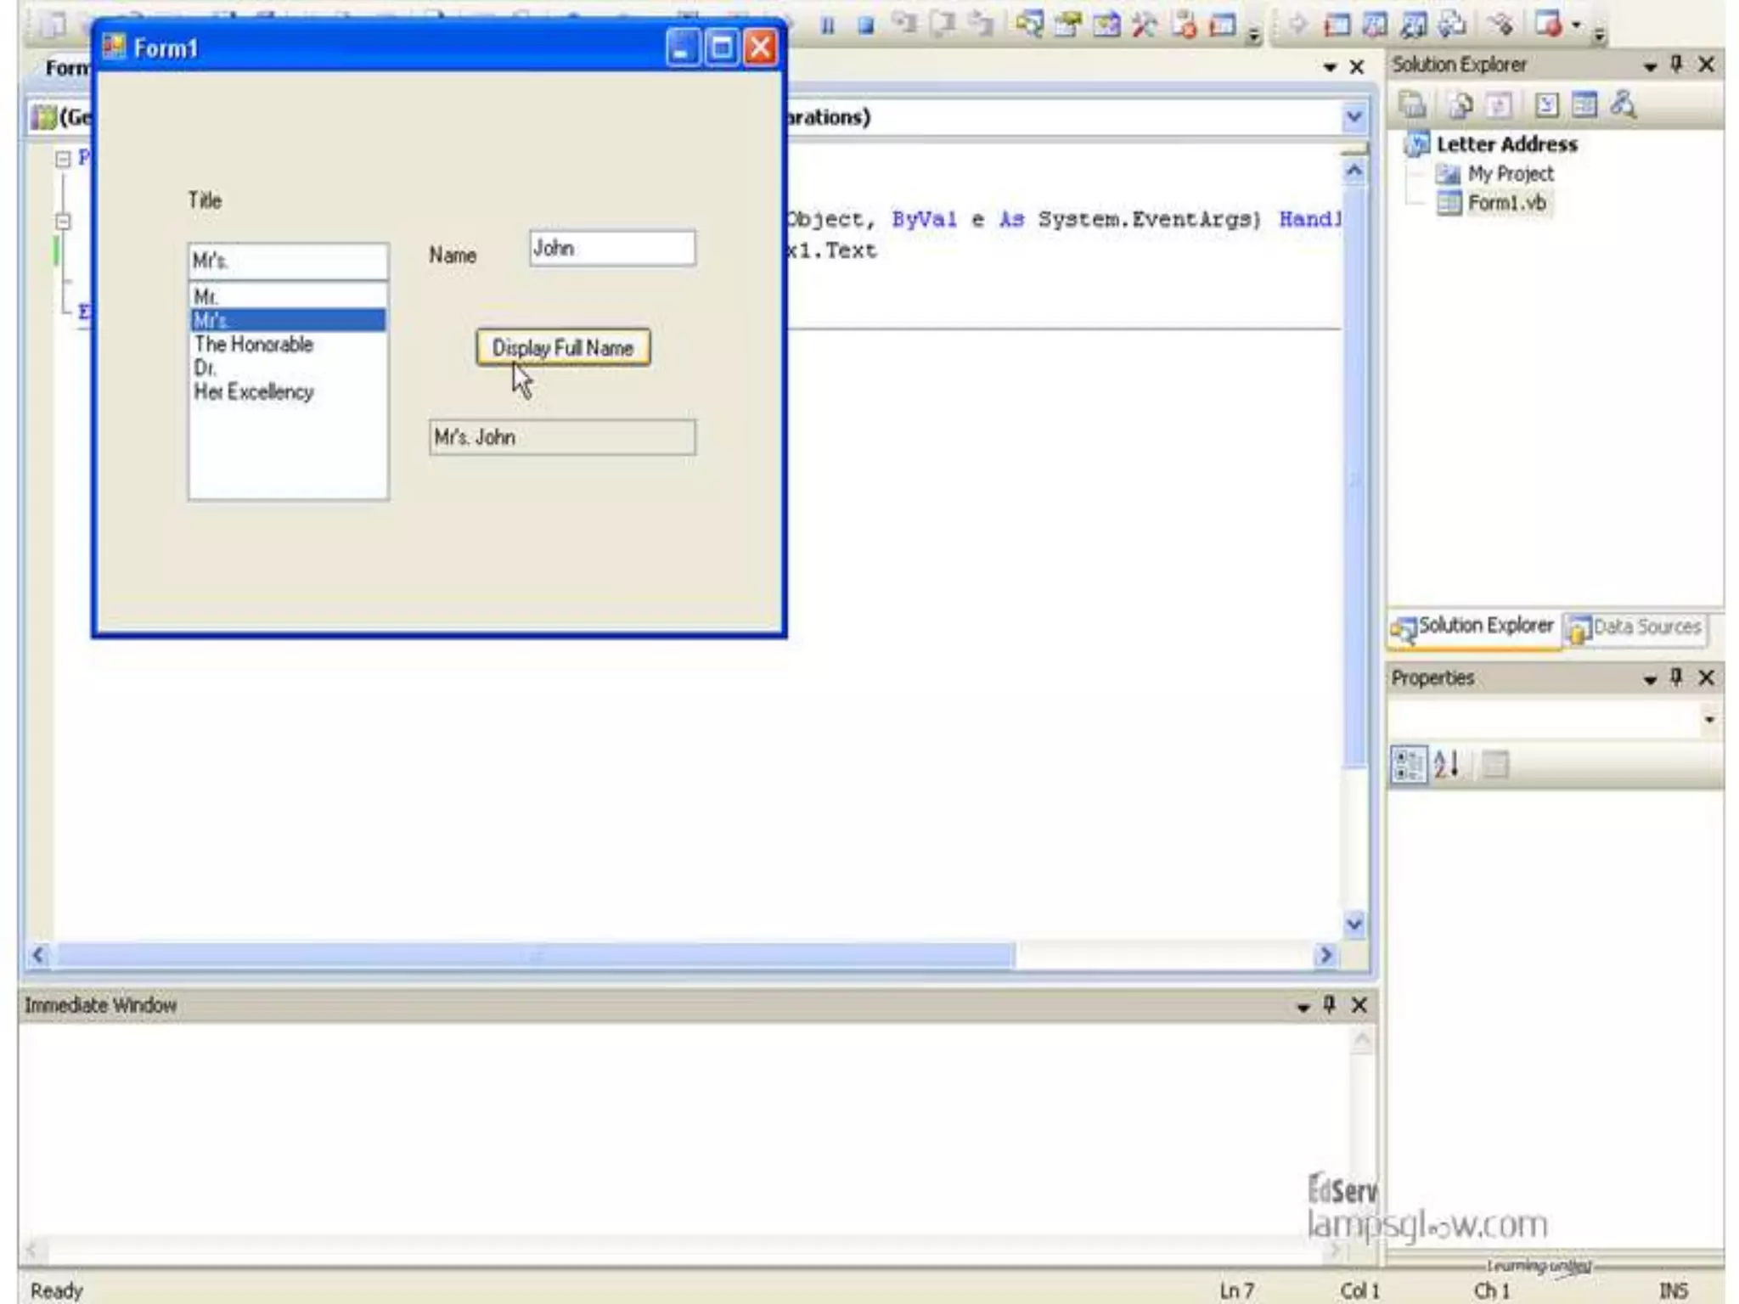Select My Project in Solution Explorer
The height and width of the screenshot is (1304, 1739).
pyautogui.click(x=1511, y=173)
